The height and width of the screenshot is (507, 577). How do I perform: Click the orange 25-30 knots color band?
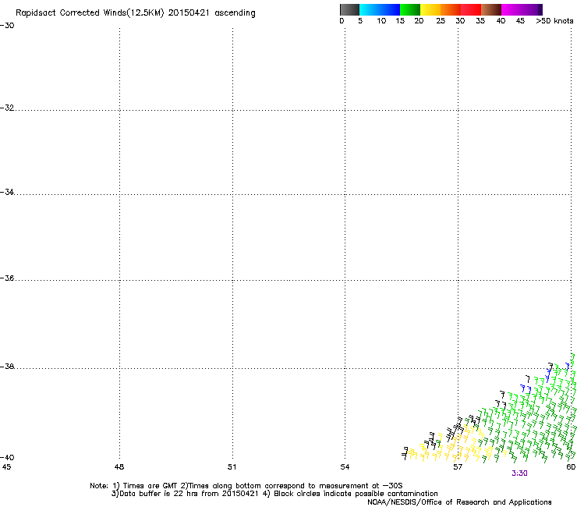[451, 9]
